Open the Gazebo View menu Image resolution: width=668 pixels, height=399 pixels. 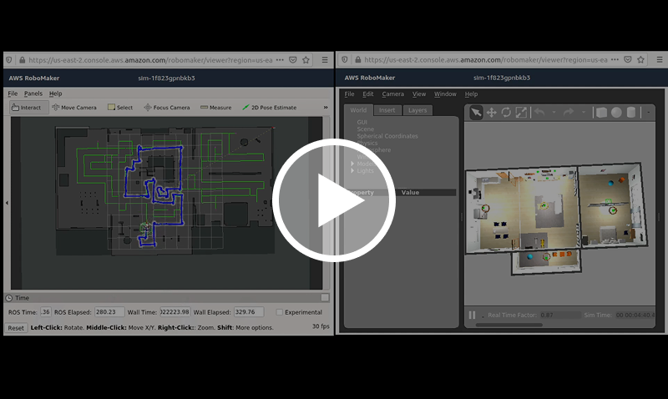click(419, 93)
